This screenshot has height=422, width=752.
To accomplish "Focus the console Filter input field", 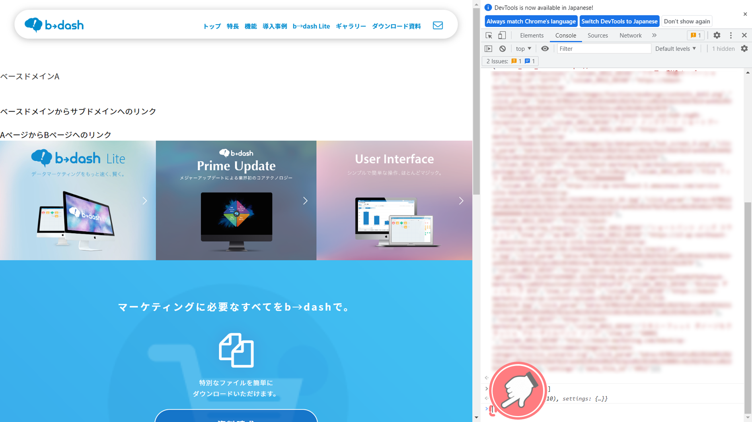I will [604, 48].
